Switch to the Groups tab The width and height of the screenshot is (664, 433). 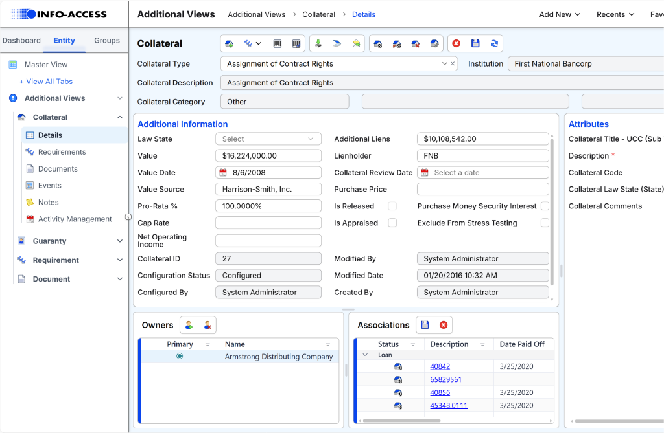pyautogui.click(x=106, y=40)
